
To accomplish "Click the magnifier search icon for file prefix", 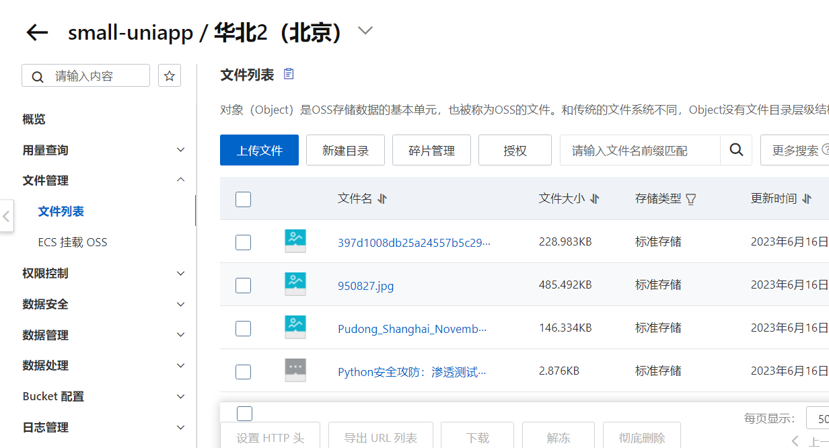I will pyautogui.click(x=736, y=150).
